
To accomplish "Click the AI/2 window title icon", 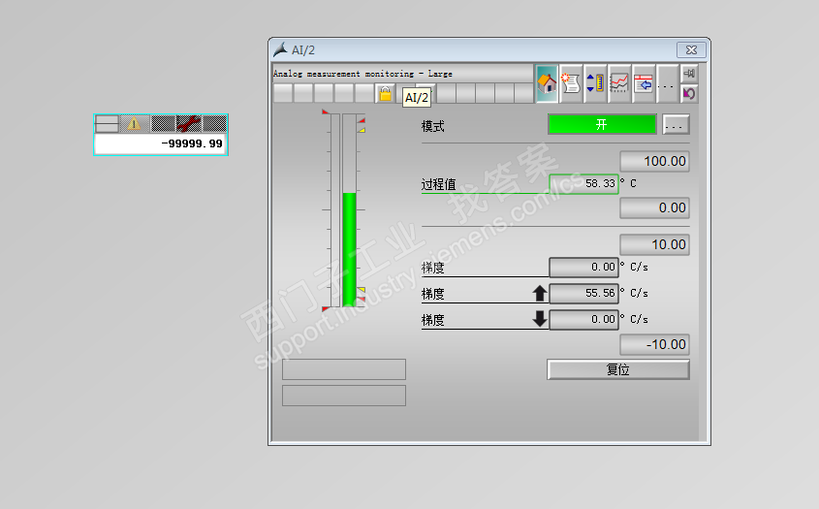I will coord(280,49).
